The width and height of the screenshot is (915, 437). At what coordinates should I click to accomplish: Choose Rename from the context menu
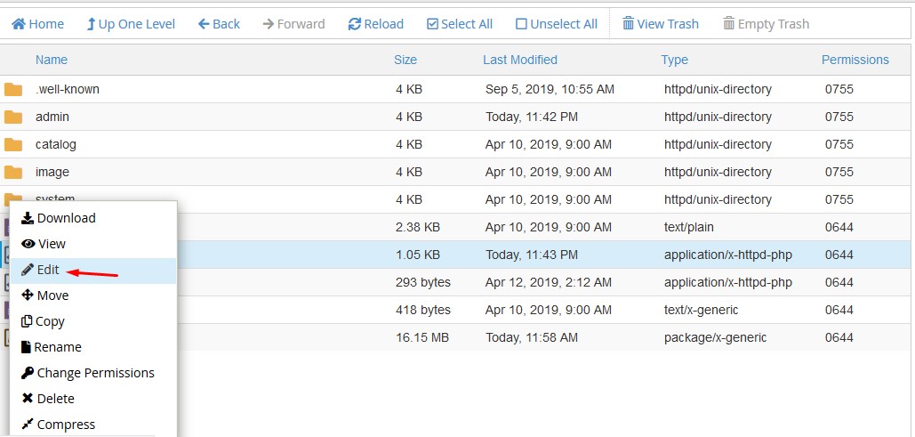click(93, 347)
